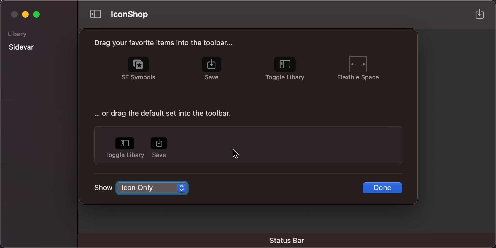Select Sidevar in the sidebar
496x248 pixels.
pyautogui.click(x=21, y=47)
